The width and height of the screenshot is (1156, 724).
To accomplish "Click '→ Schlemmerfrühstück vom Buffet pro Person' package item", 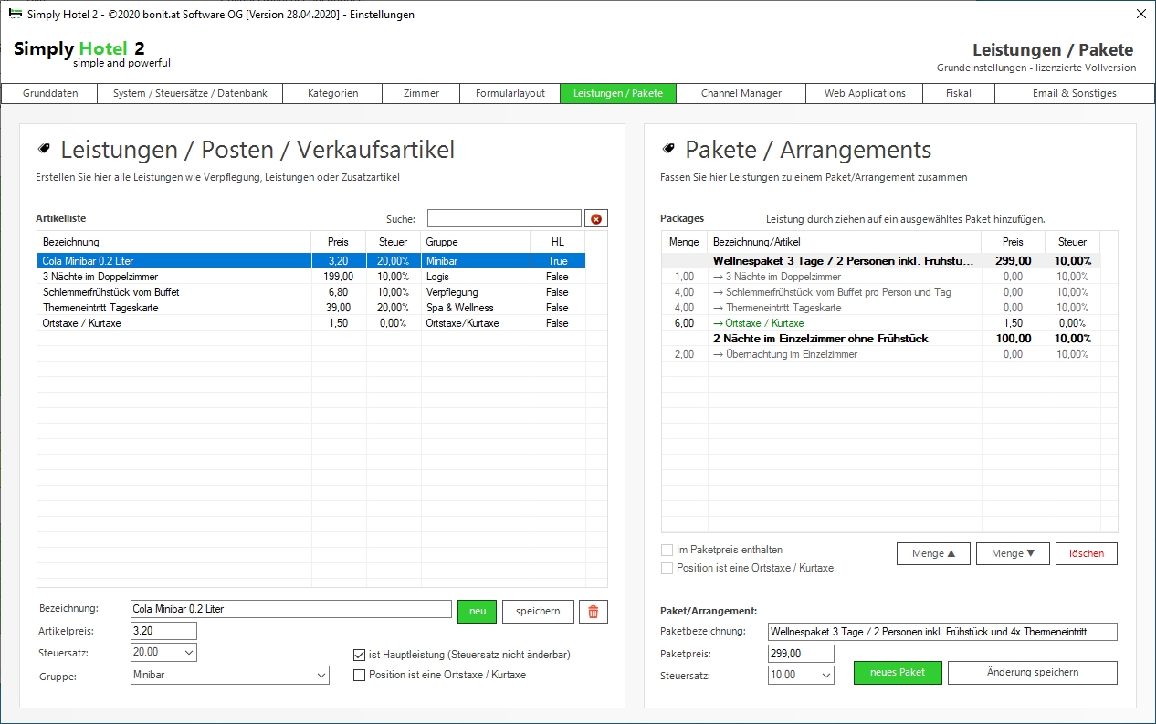I will pyautogui.click(x=881, y=292).
